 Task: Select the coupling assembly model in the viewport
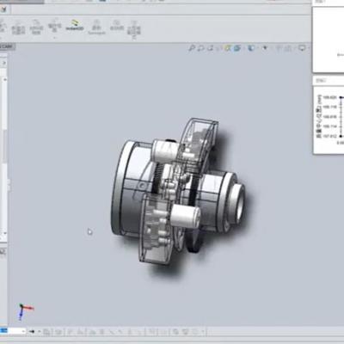point(178,191)
